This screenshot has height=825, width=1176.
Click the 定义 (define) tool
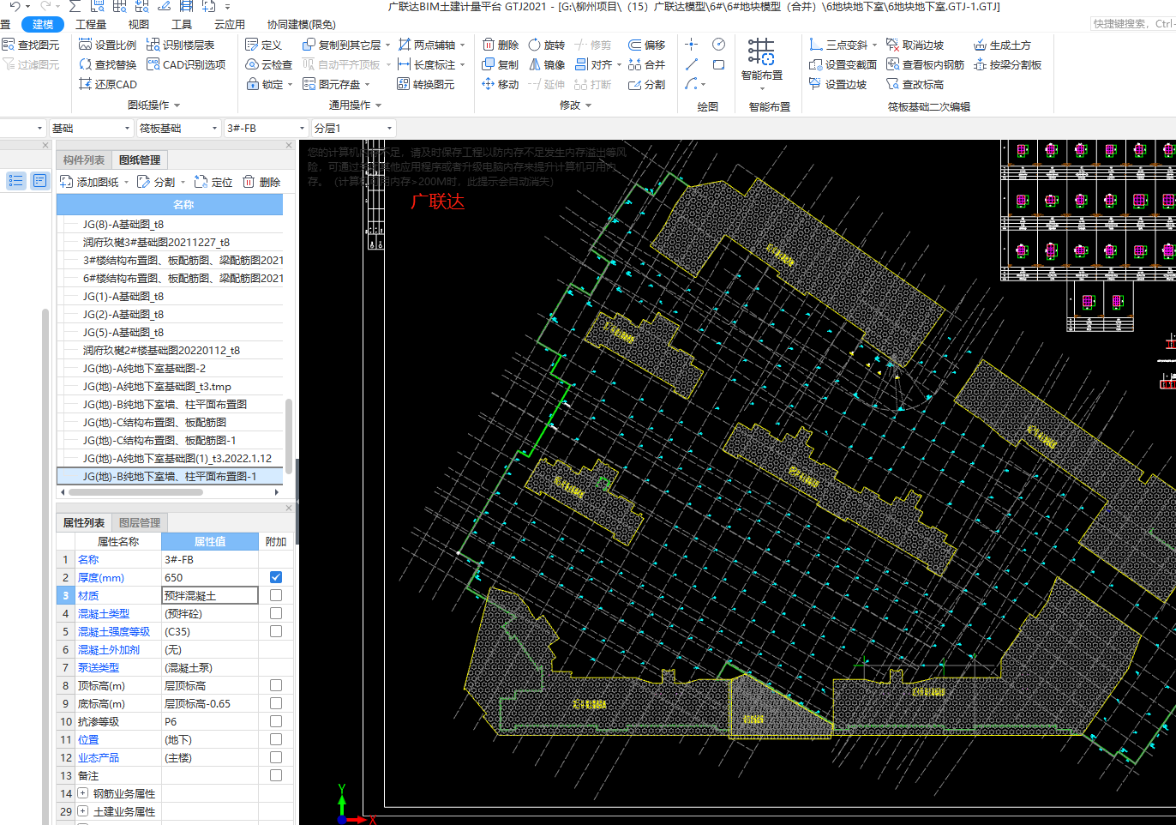(263, 45)
